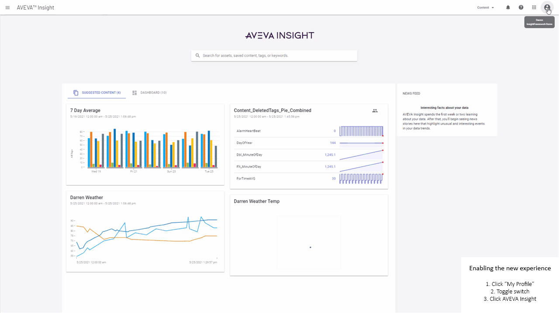Click the ForTimeAVG sparkline chart
Screen dimensions: 559x313
[x=361, y=179]
